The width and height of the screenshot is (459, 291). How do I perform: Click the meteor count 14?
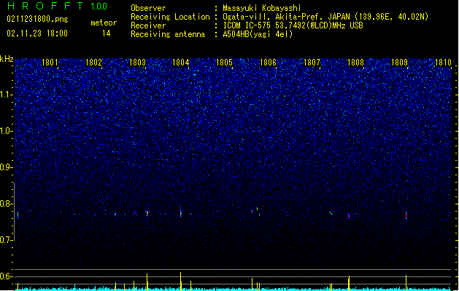(106, 33)
